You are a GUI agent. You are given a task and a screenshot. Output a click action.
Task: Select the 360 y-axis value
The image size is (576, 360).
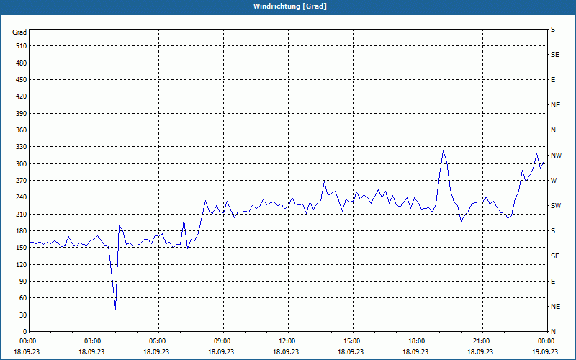pos(22,130)
